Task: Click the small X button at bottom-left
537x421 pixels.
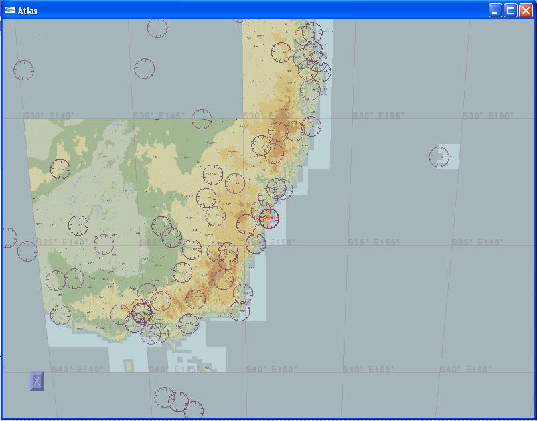Action: coord(37,381)
